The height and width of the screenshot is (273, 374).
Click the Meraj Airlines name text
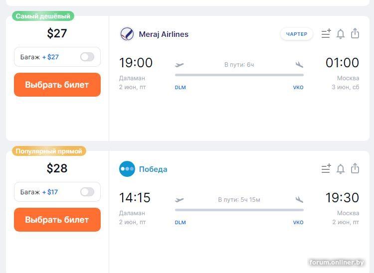click(x=164, y=34)
